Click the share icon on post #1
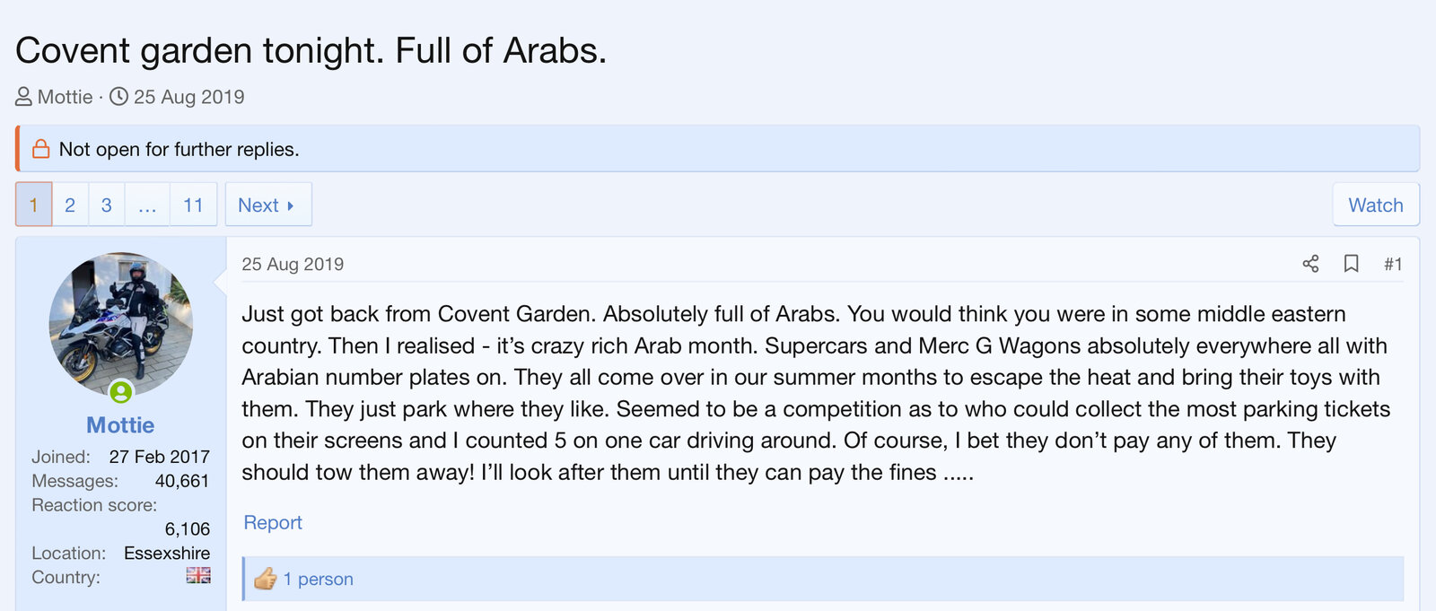Image resolution: width=1436 pixels, height=611 pixels. [x=1310, y=264]
